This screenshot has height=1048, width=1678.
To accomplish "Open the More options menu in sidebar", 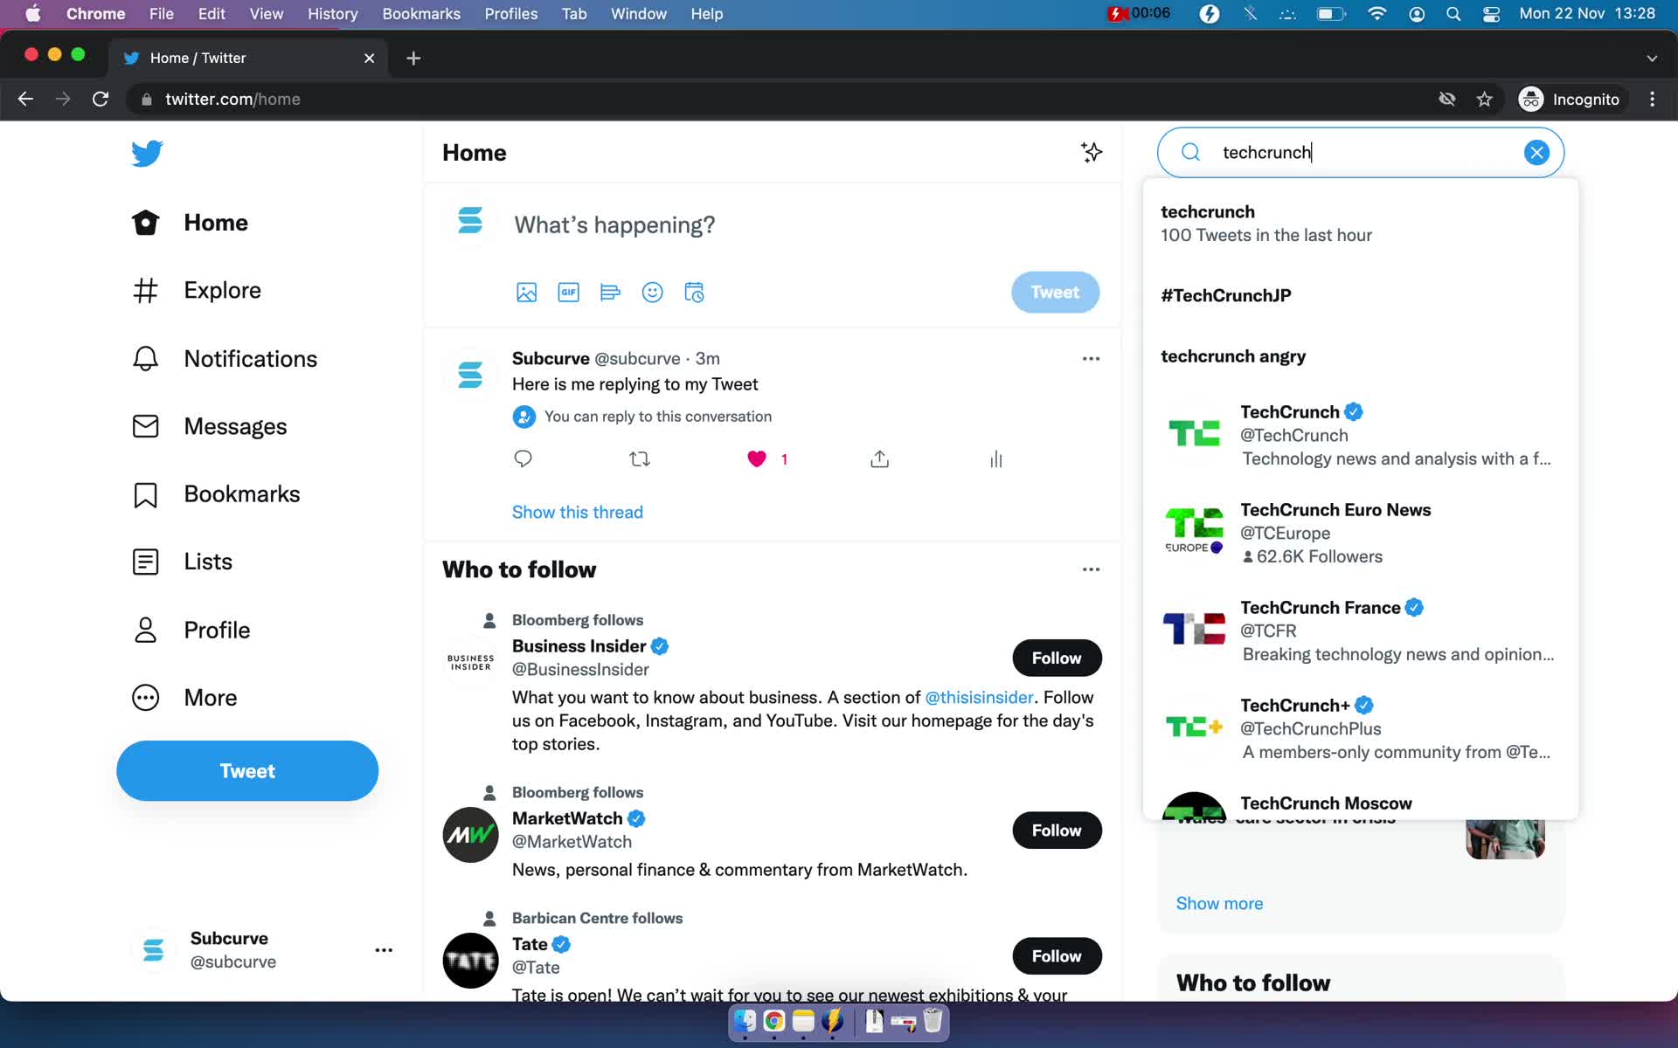I will point(184,698).
